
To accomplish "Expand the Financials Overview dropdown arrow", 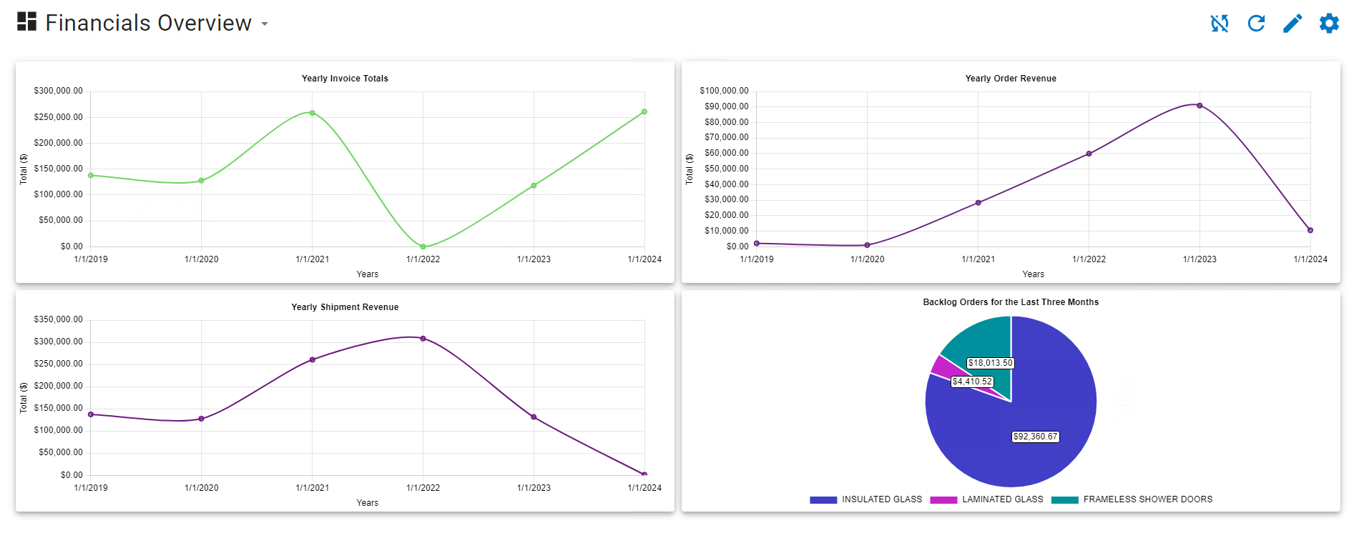I will click(x=265, y=24).
